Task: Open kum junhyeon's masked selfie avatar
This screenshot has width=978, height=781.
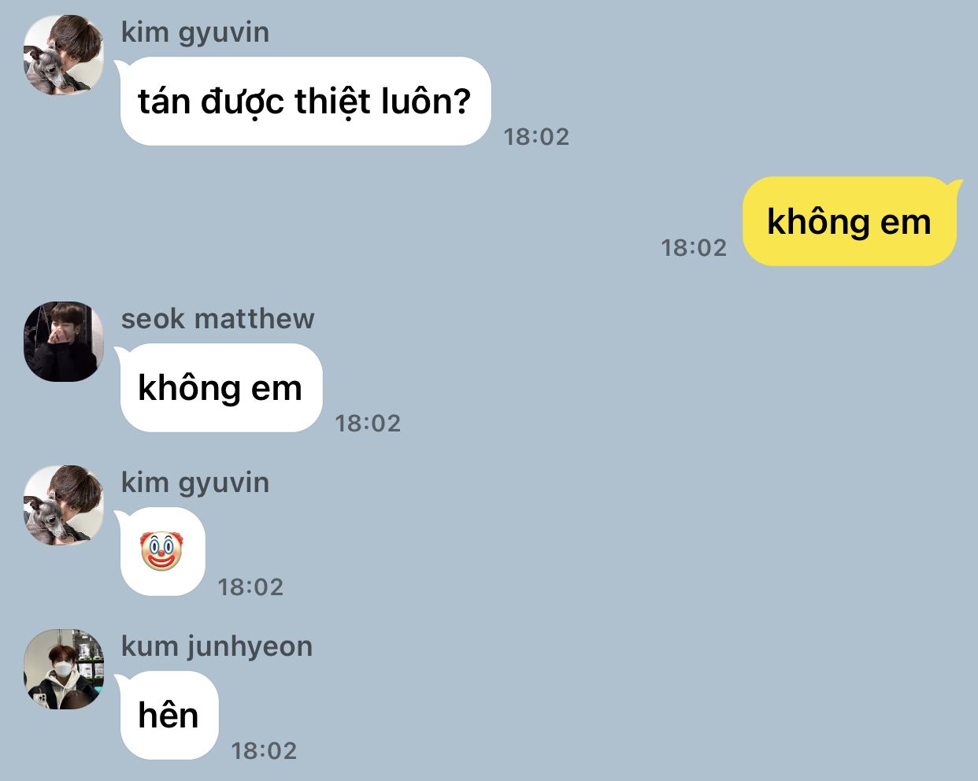Action: tap(64, 669)
